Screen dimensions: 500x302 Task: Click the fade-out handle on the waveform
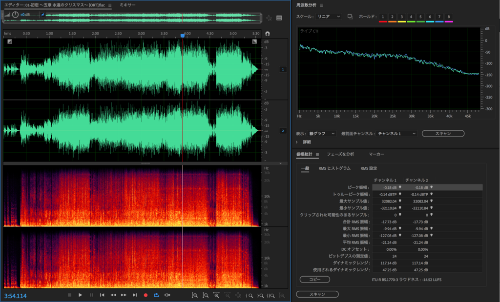click(x=254, y=41)
